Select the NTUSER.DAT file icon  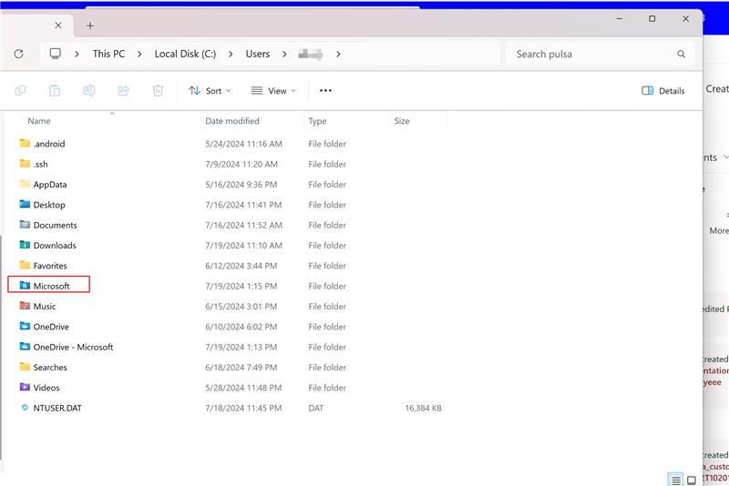[26, 408]
